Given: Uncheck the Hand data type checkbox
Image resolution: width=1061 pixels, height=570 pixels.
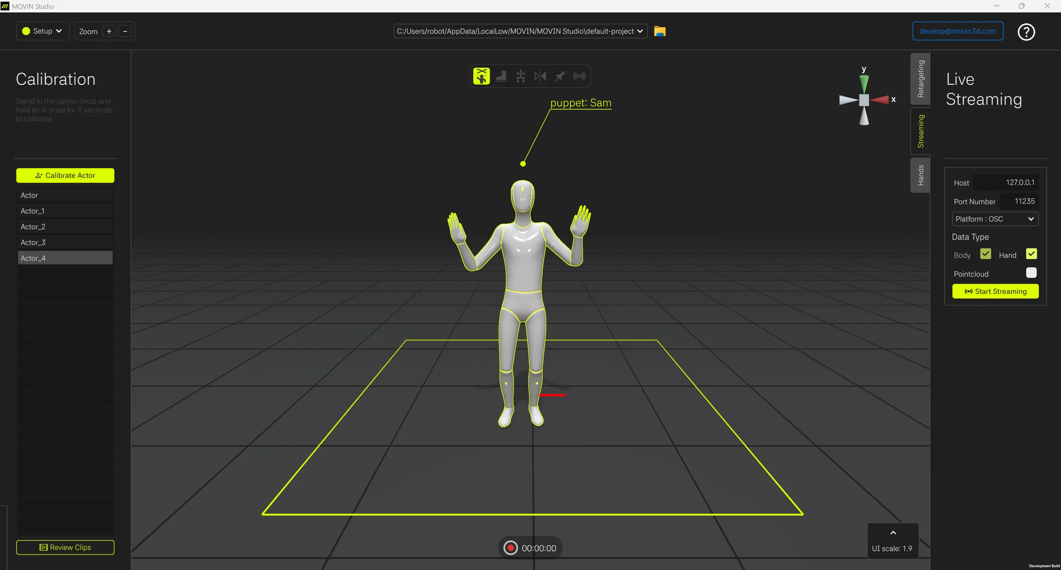Looking at the screenshot, I should pos(1031,254).
